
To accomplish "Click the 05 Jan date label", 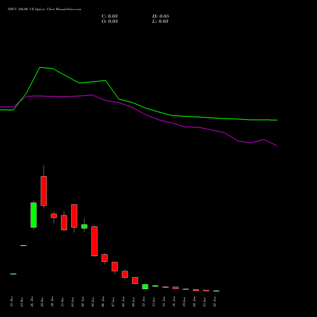I will [x=93, y=302].
